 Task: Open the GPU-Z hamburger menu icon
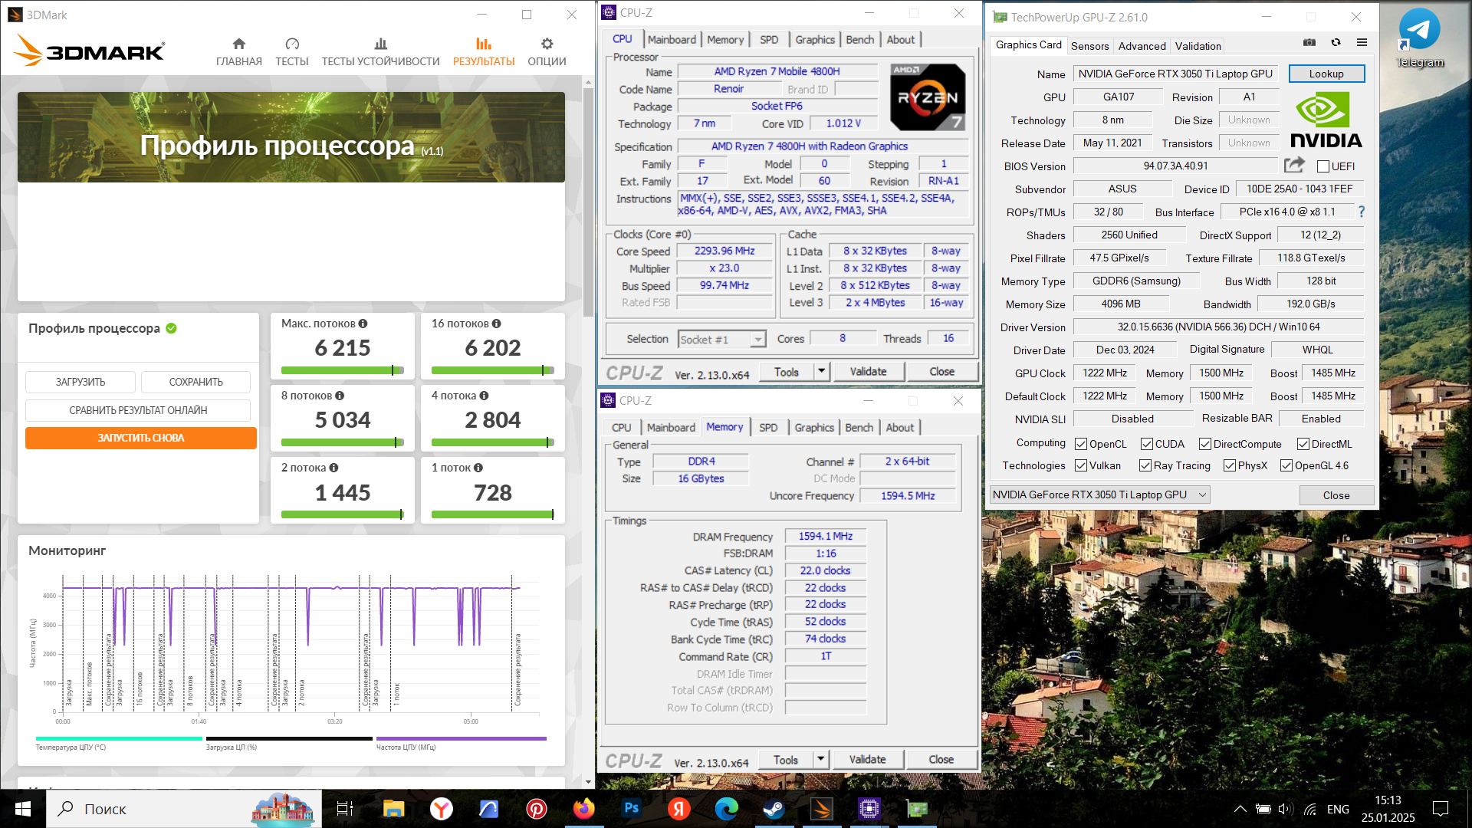click(1362, 43)
